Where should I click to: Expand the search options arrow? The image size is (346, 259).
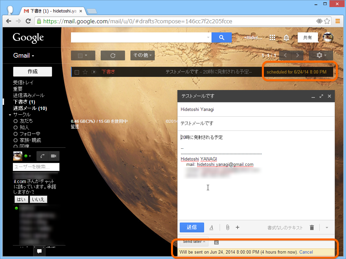[208, 37]
